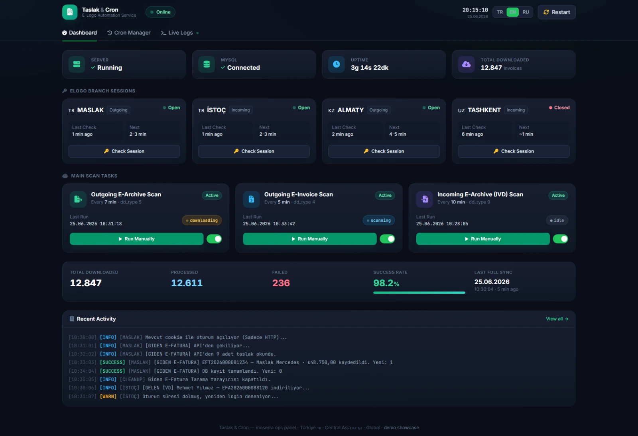The width and height of the screenshot is (638, 436).
Task: Click the Active badge on Outgoing E-Invoice Scan
Action: point(385,196)
